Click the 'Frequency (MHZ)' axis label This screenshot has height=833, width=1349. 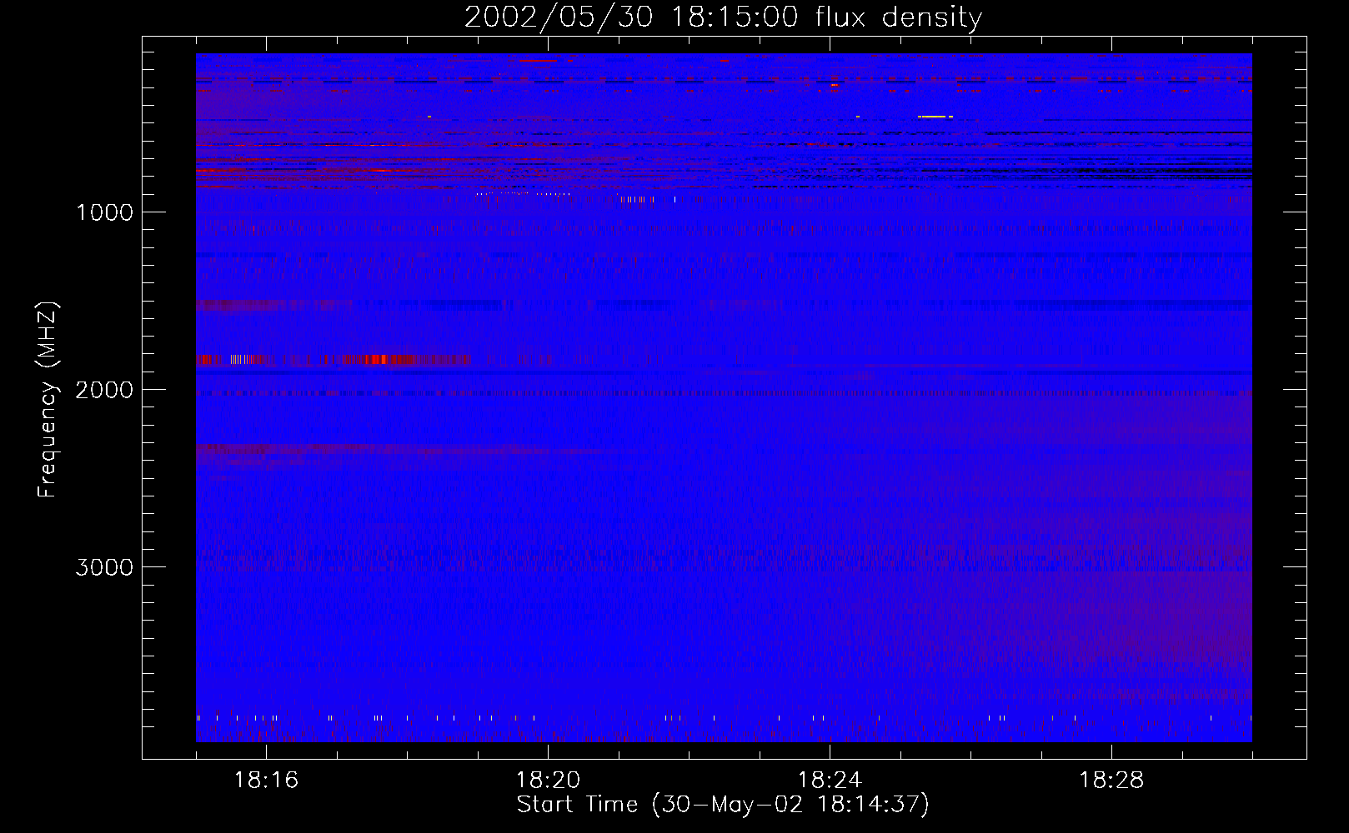pyautogui.click(x=48, y=399)
